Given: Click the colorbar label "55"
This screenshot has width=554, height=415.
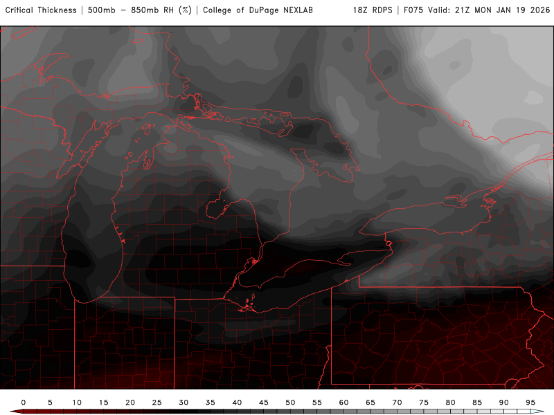Looking at the screenshot, I should click(x=317, y=403).
